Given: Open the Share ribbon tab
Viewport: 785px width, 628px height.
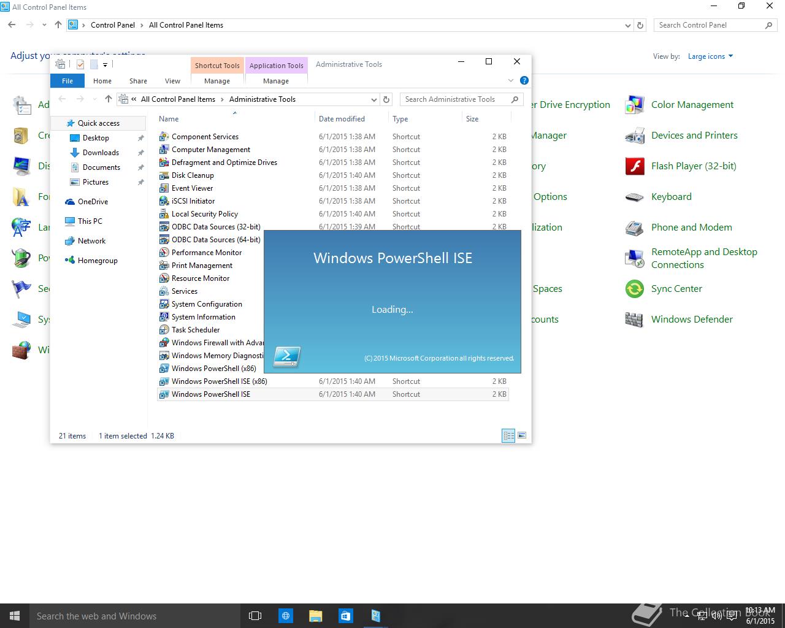Looking at the screenshot, I should tap(138, 81).
